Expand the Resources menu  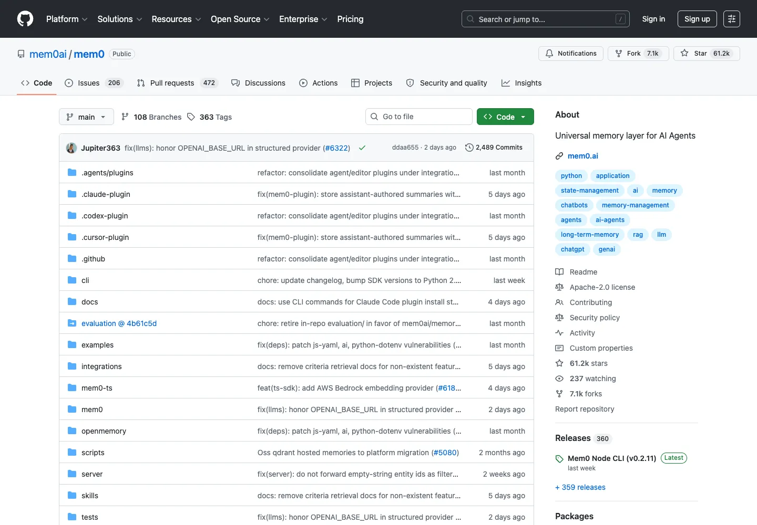click(x=176, y=19)
